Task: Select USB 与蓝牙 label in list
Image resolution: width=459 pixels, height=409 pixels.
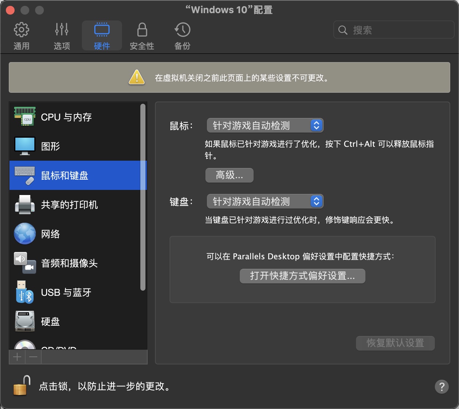Action: [66, 293]
